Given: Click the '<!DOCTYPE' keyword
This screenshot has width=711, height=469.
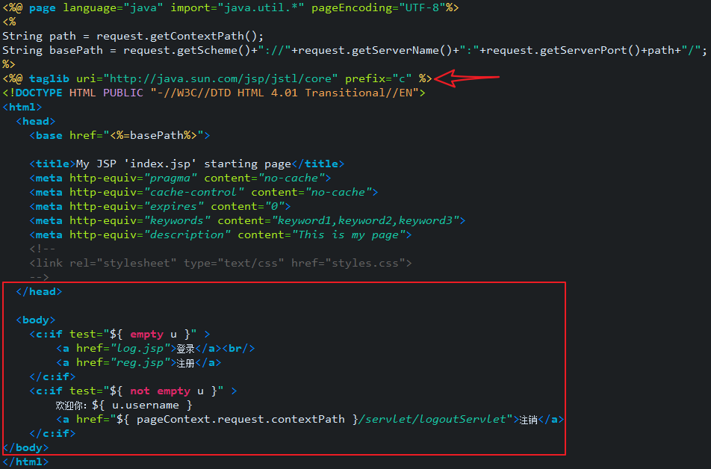Looking at the screenshot, I should coord(33,93).
